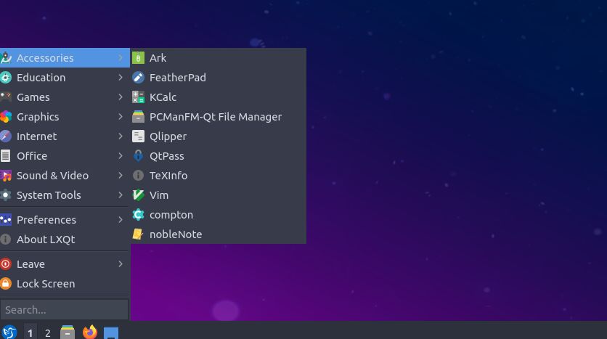Click the red Leave power icon

pos(6,264)
